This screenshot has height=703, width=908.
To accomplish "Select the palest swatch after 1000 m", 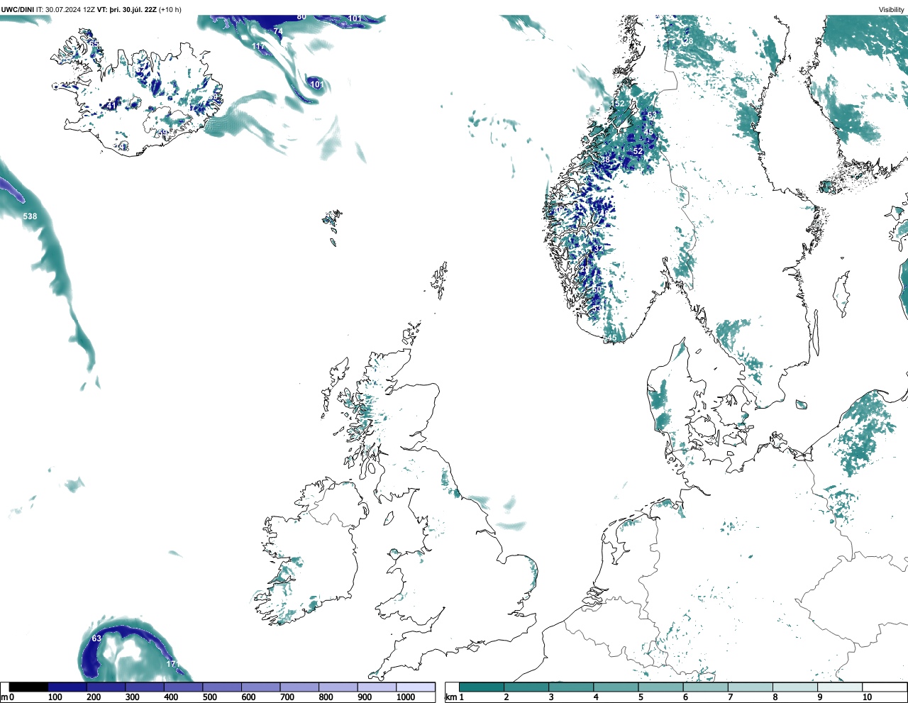I will point(416,687).
